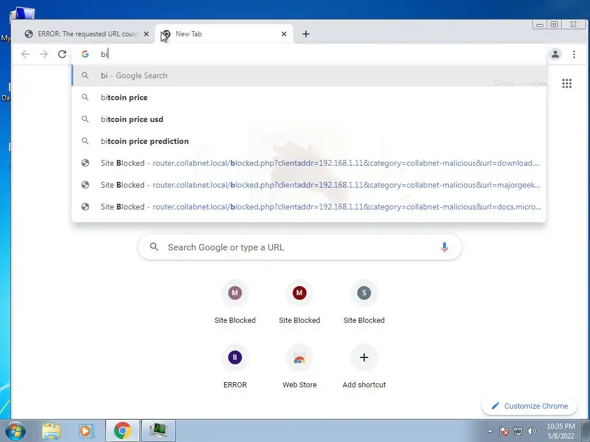Choose the 'bi - Google Search' suggestion
The width and height of the screenshot is (590, 442).
309,75
